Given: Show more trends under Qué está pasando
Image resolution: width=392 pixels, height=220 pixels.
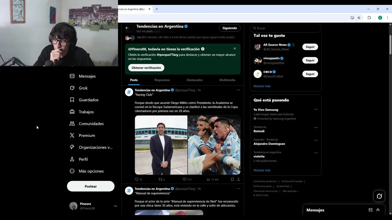Looking at the screenshot, I should tap(262, 170).
